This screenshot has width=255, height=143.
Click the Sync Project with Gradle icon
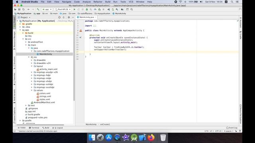coord(109,10)
